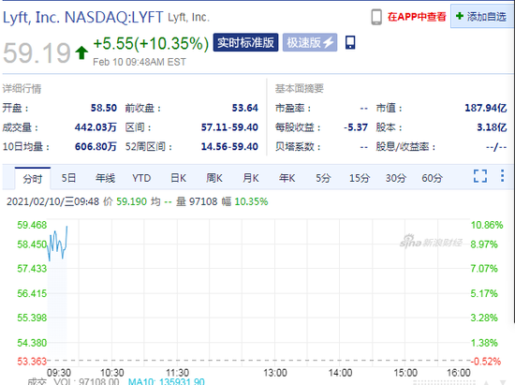Click the 股本 value 3.18亿

click(x=492, y=127)
